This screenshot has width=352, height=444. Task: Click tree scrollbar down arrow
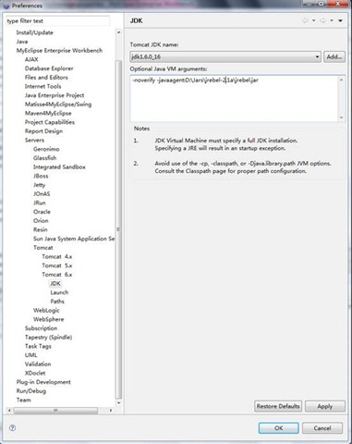(x=118, y=402)
